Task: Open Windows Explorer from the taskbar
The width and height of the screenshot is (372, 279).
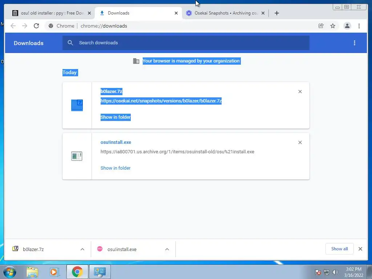Action: 32,272
